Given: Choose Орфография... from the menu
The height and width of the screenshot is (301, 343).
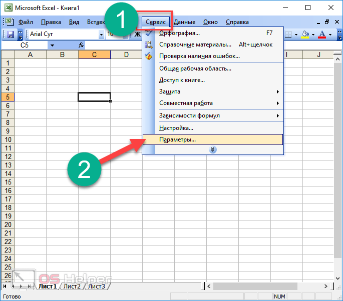Looking at the screenshot, I should (x=213, y=33).
